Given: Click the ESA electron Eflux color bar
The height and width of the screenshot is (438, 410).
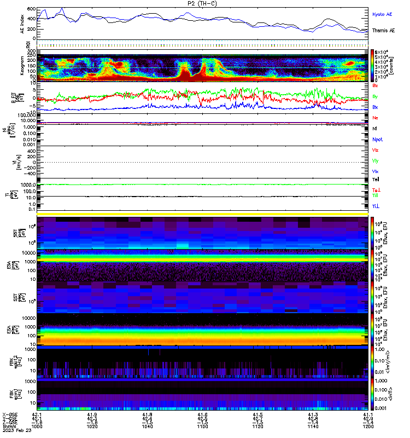Looking at the screenshot, I should 372,330.
